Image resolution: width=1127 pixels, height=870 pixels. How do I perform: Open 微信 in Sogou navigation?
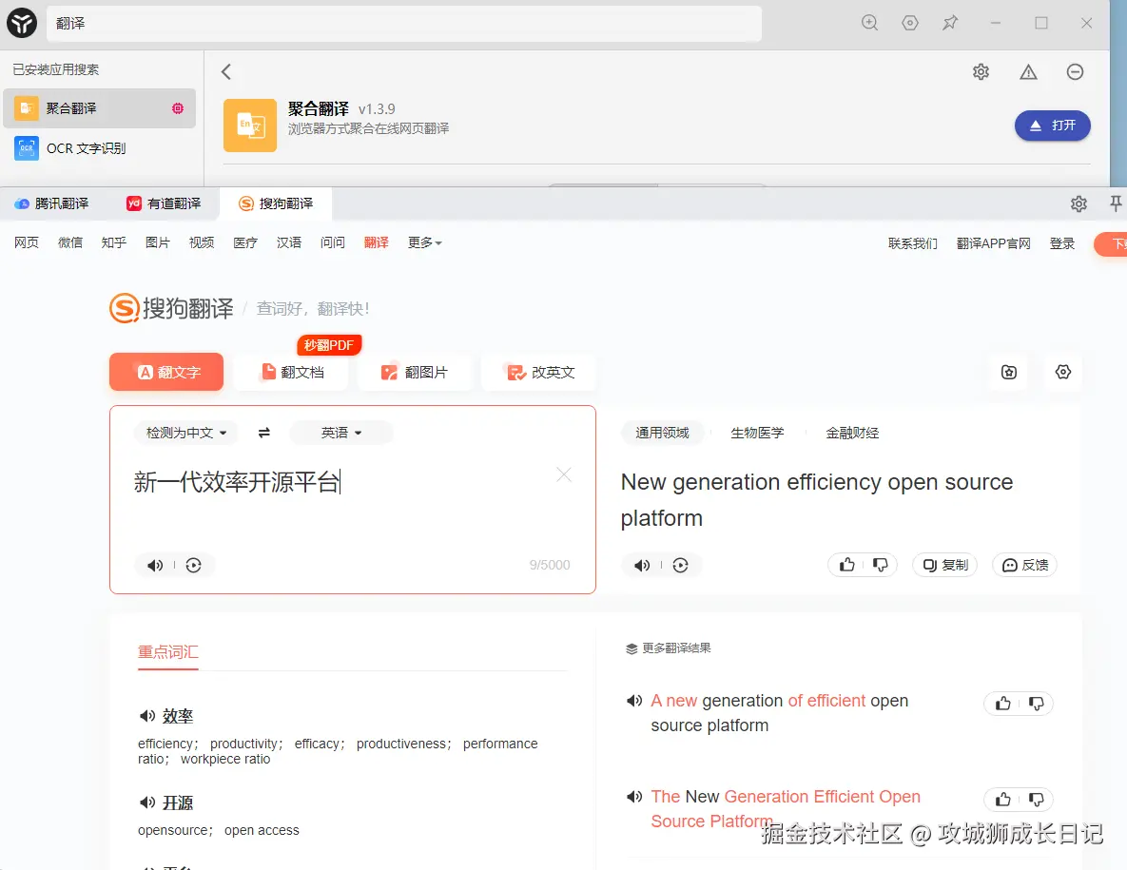(70, 242)
